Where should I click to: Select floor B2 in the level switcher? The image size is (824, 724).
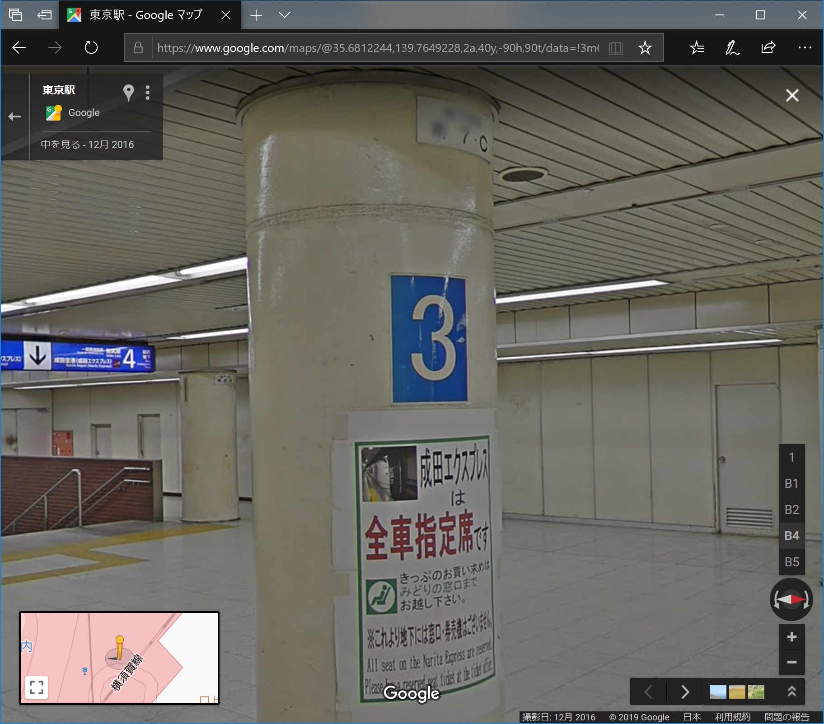coord(791,509)
